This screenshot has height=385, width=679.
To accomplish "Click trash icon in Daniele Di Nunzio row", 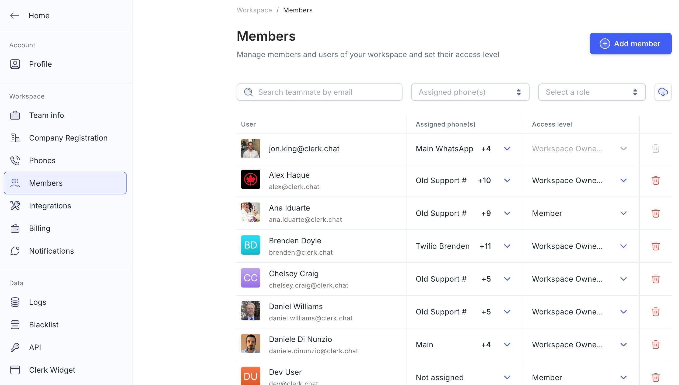I will 656,345.
